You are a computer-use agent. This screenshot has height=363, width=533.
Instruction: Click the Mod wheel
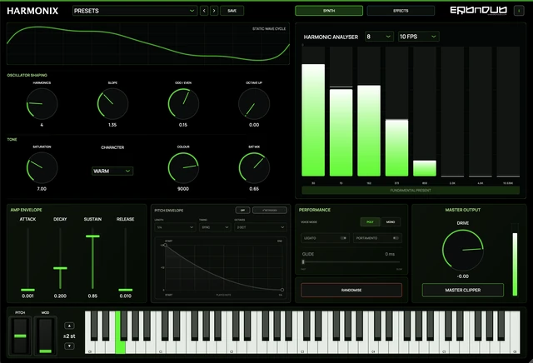point(45,336)
